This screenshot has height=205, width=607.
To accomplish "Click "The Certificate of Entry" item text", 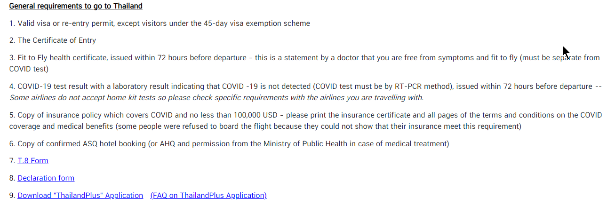I will (57, 40).
